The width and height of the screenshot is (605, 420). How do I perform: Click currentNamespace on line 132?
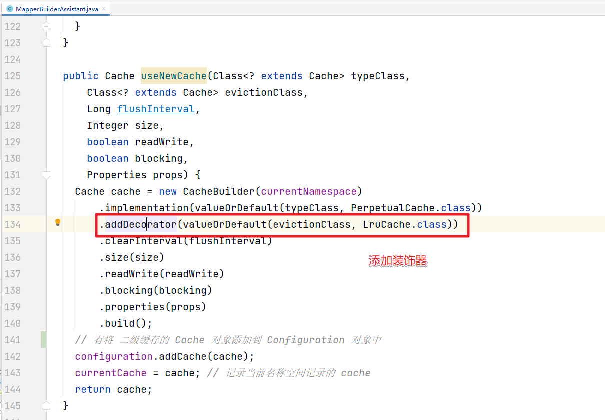click(x=309, y=191)
